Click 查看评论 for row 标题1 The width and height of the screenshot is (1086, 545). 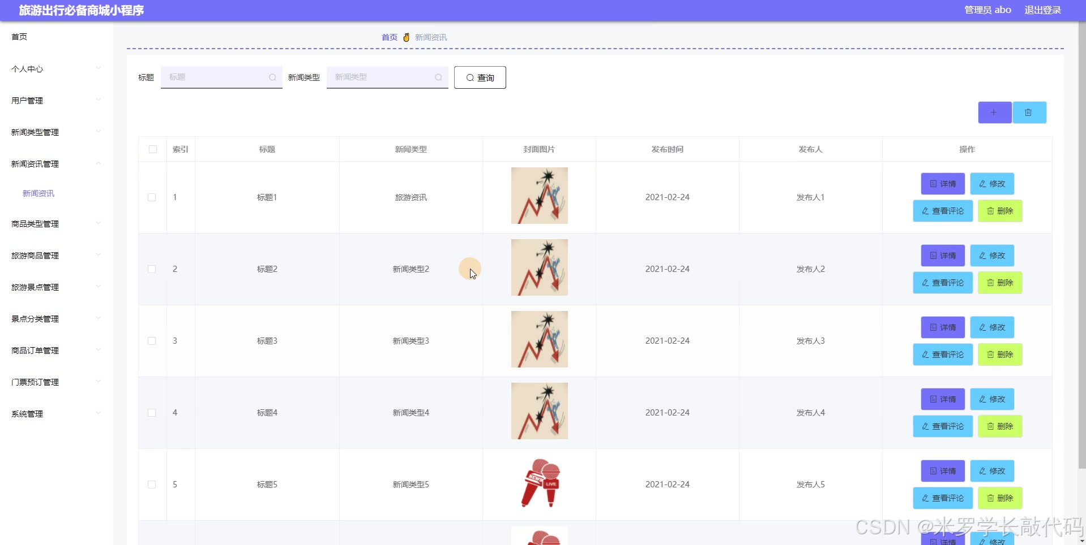point(943,211)
